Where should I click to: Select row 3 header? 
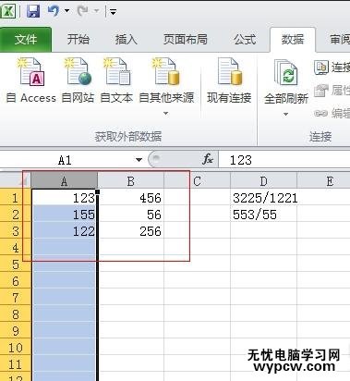pos(16,231)
